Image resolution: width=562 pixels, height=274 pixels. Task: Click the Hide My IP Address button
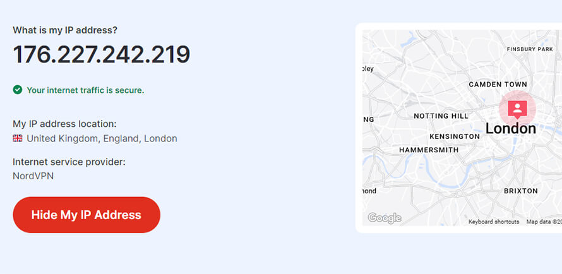click(87, 215)
